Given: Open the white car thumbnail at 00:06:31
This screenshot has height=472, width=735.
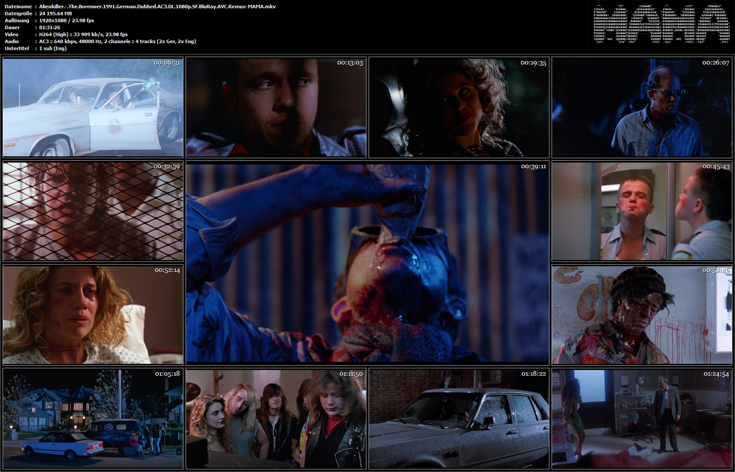Looking at the screenshot, I should click(93, 107).
